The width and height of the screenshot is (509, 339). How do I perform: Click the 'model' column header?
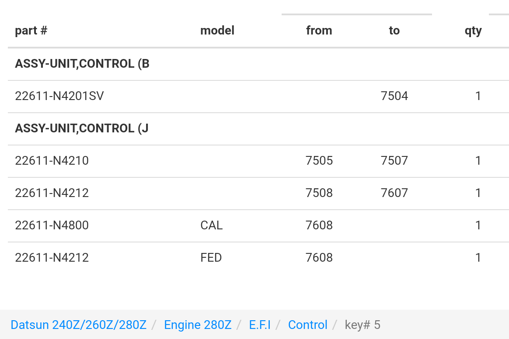coord(217,31)
